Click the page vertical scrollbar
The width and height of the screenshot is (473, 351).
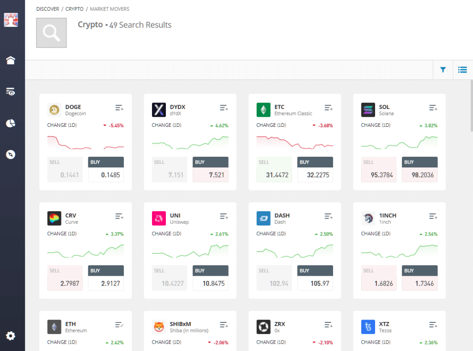pos(472,106)
